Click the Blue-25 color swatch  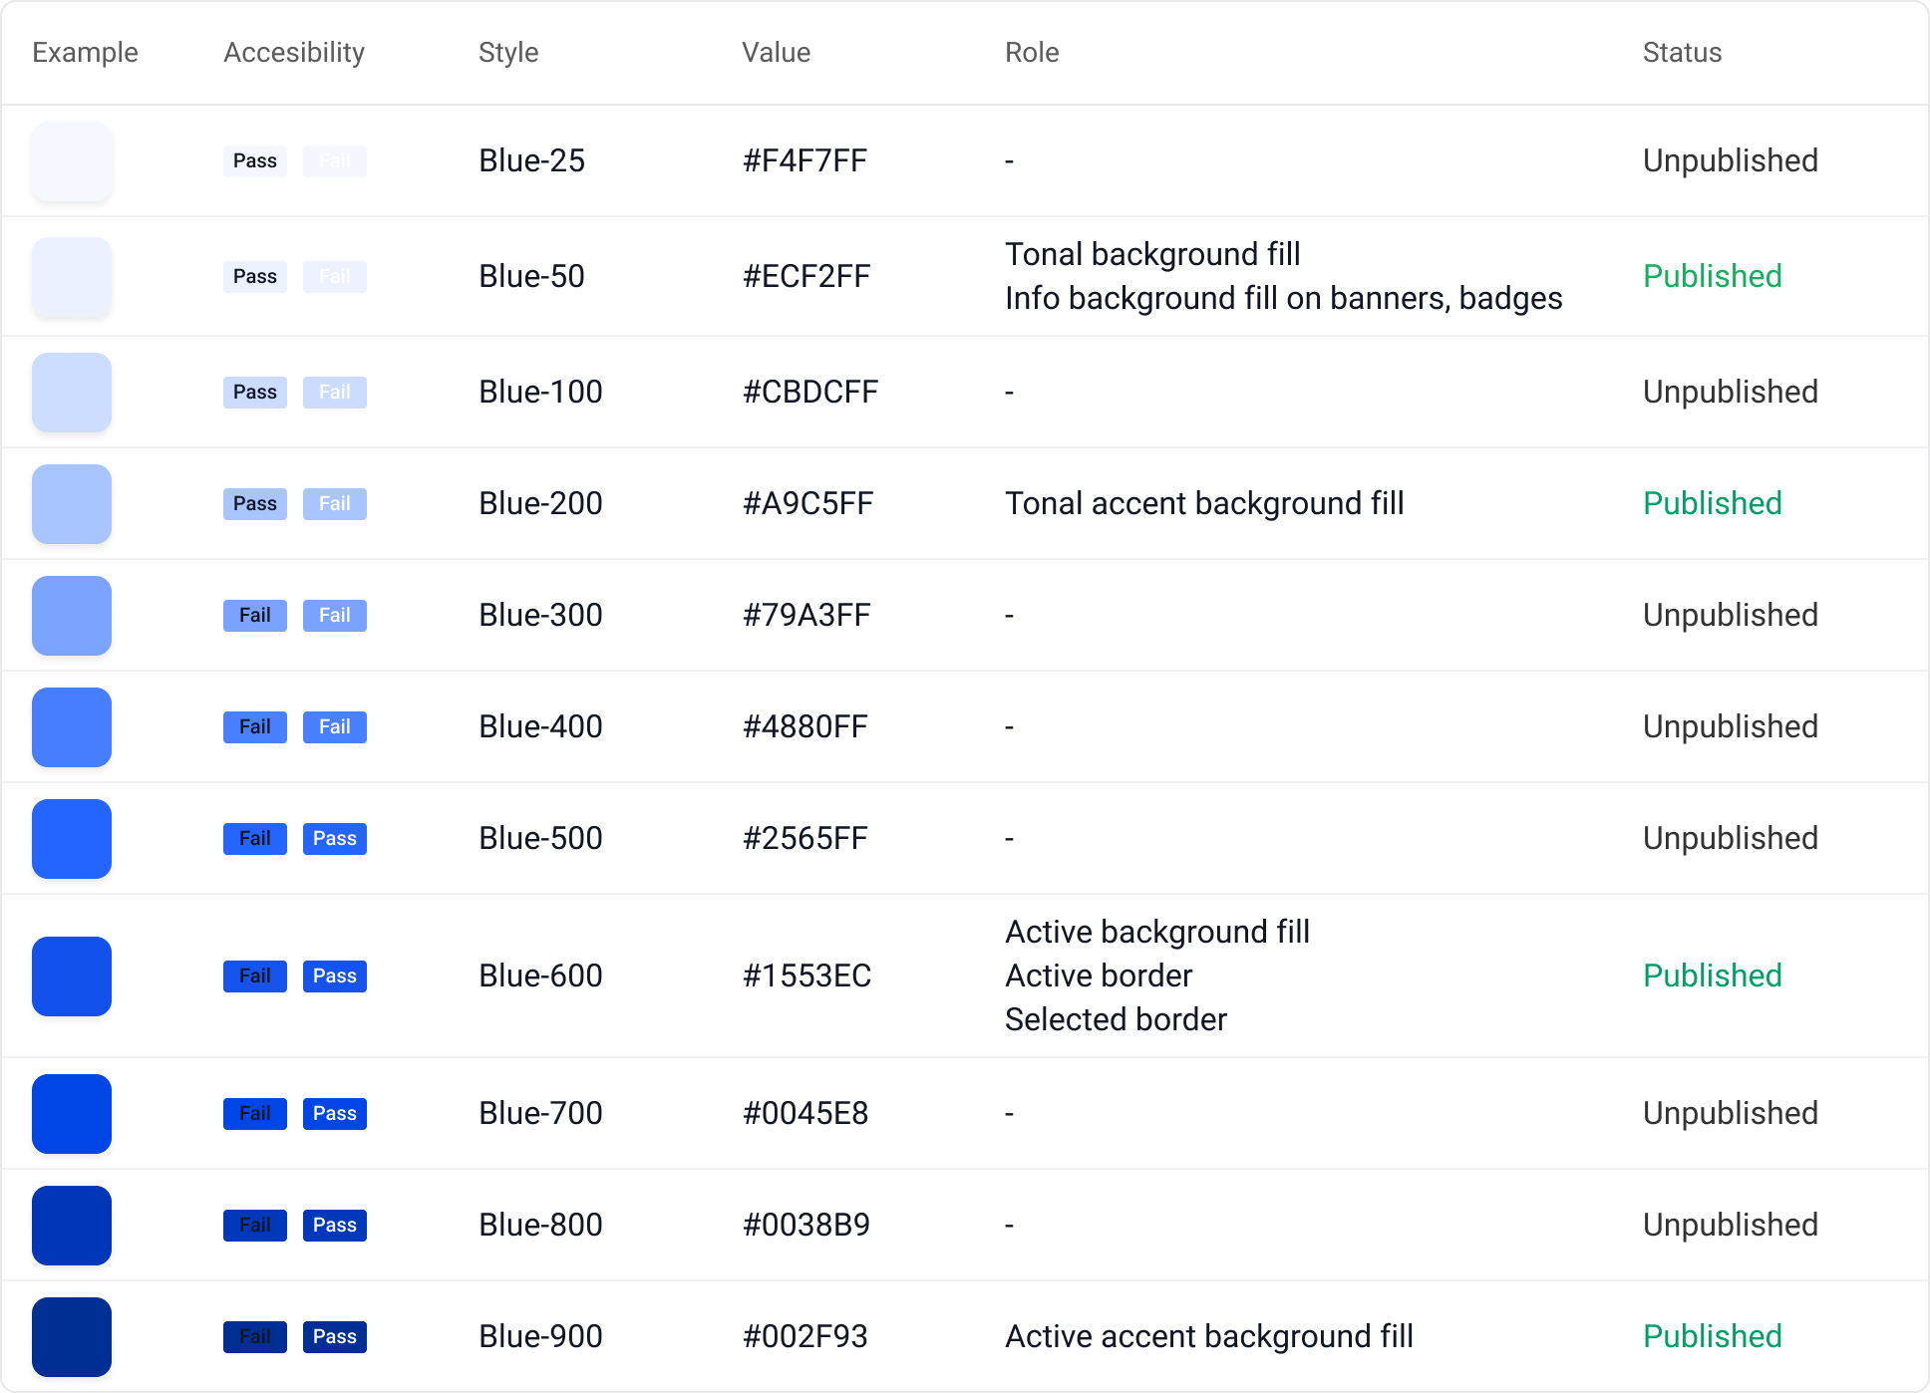(x=72, y=161)
